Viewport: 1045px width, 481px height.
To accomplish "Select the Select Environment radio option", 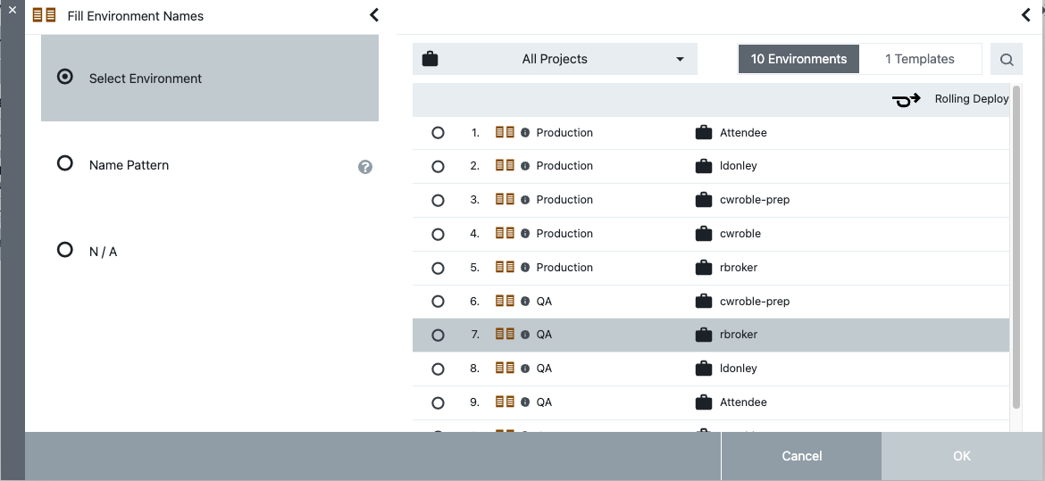I will [x=64, y=77].
